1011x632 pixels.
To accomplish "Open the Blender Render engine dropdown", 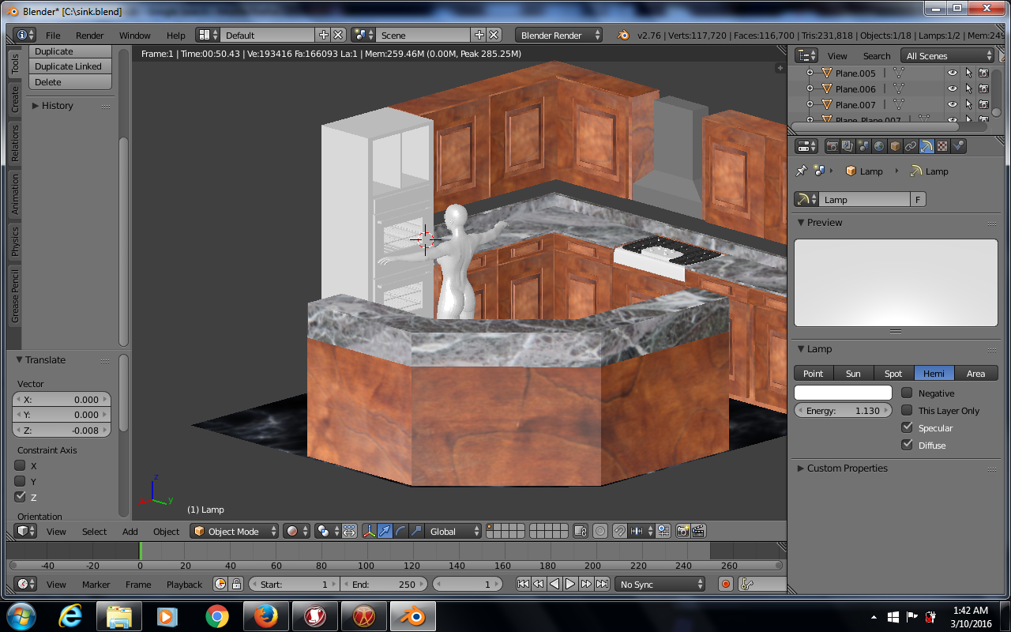I will [x=559, y=35].
